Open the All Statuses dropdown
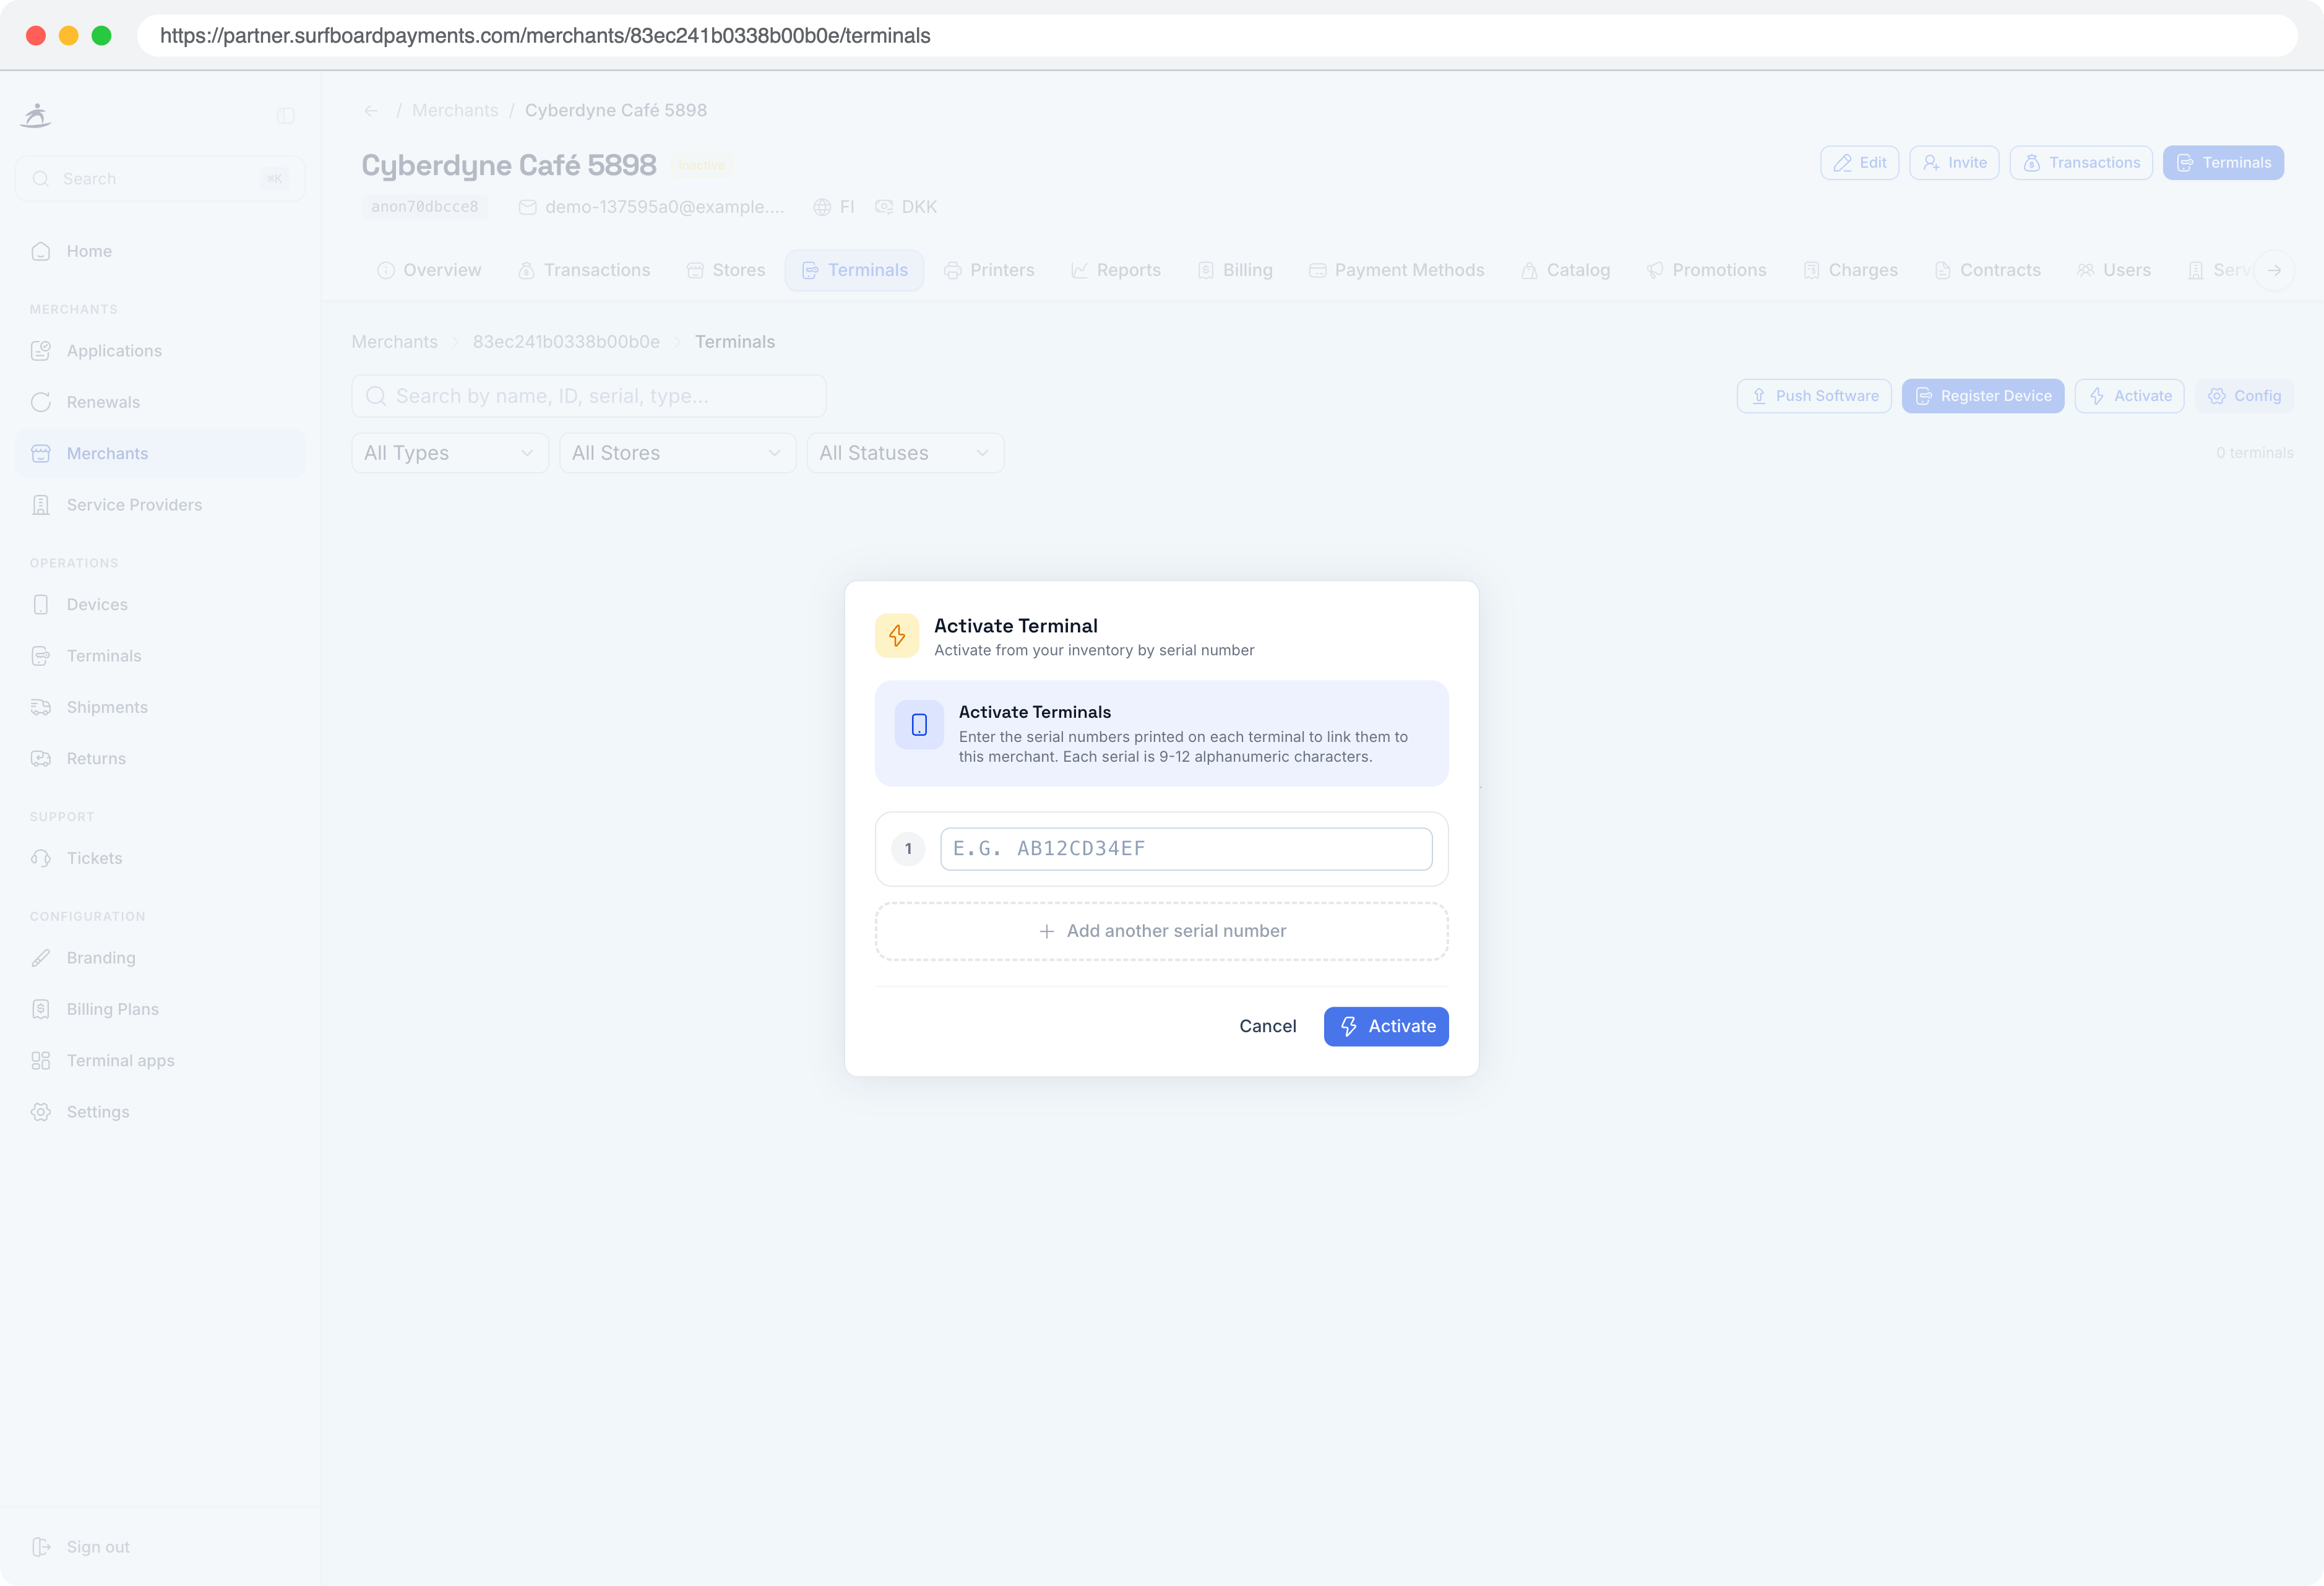 click(905, 453)
